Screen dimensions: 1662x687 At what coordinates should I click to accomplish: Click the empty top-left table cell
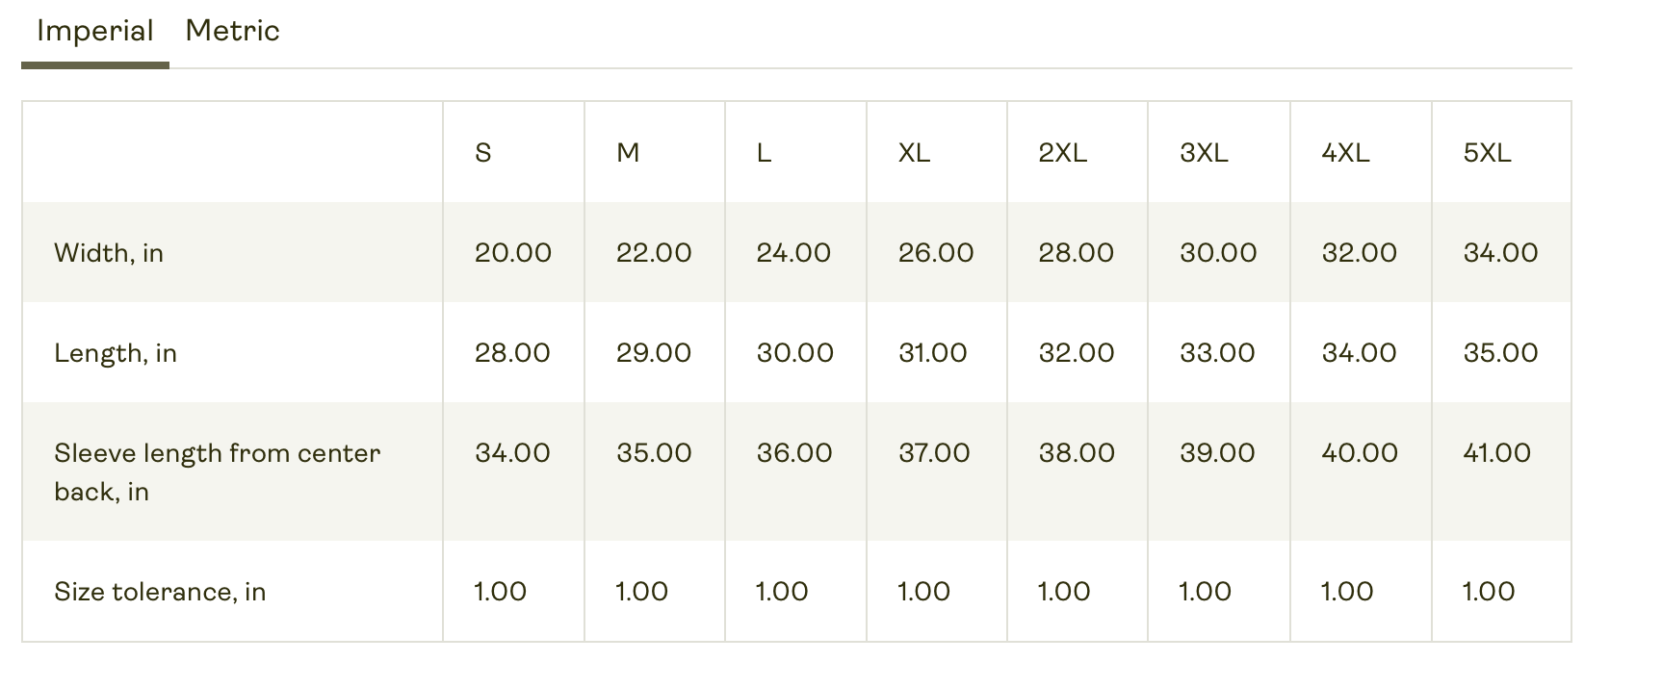click(x=231, y=151)
